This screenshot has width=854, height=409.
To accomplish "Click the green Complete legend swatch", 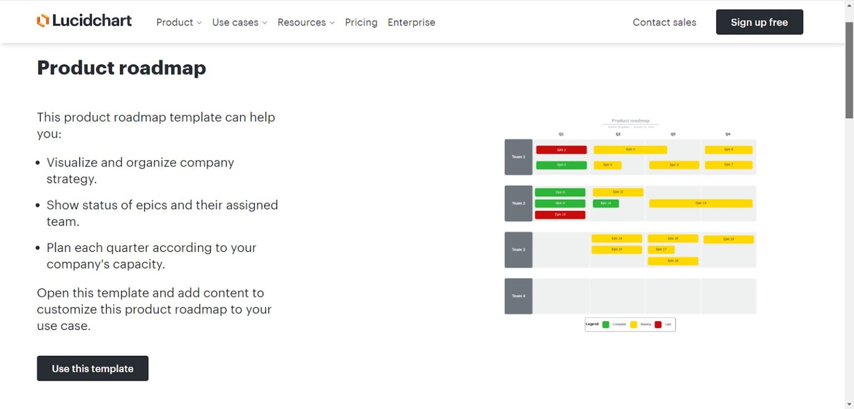I will click(605, 325).
